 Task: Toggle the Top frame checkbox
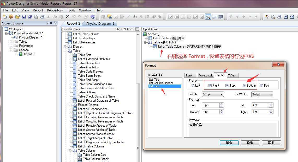click(227, 86)
